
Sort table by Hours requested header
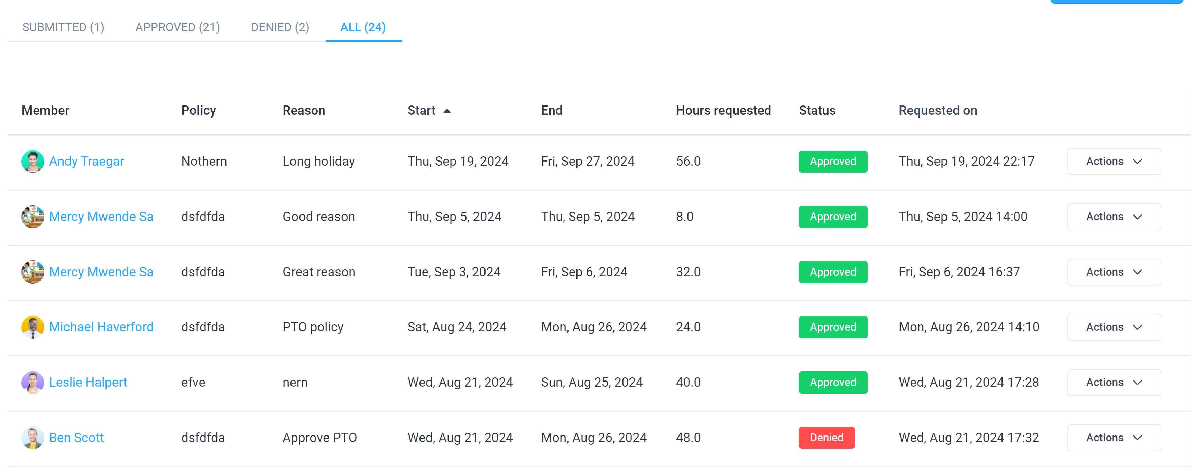click(x=723, y=111)
